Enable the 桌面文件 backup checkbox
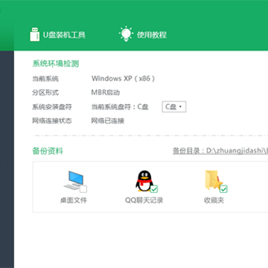The height and width of the screenshot is (268, 268). (x=83, y=189)
